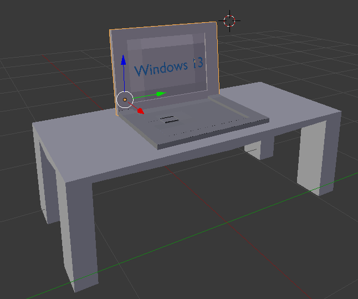
Task: Click the red X-axis gizmo arrow
Action: (140, 111)
